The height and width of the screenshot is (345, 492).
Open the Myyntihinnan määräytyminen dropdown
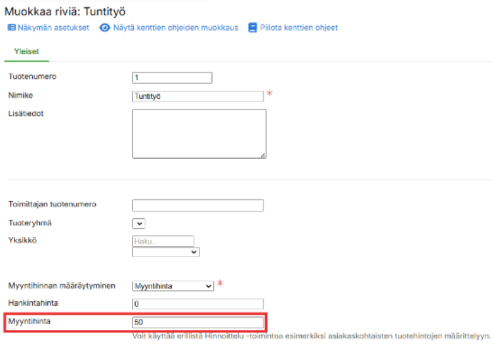click(173, 286)
